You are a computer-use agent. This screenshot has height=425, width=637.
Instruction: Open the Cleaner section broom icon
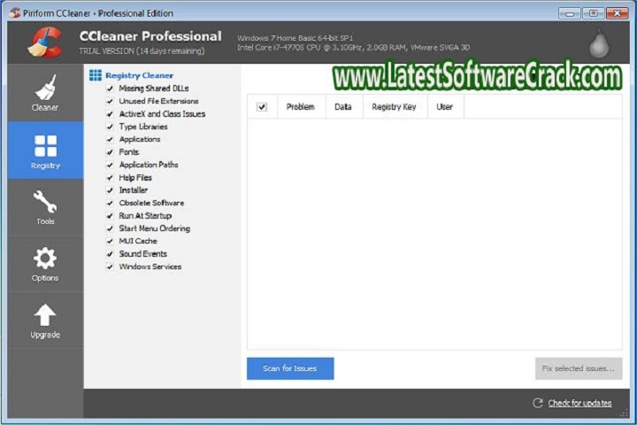coord(45,89)
